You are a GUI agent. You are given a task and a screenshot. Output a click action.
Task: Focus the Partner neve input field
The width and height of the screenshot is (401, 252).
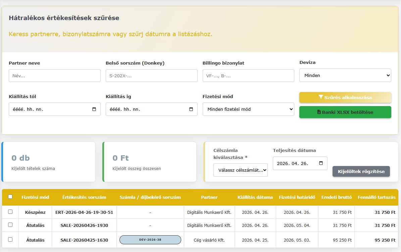55,76
